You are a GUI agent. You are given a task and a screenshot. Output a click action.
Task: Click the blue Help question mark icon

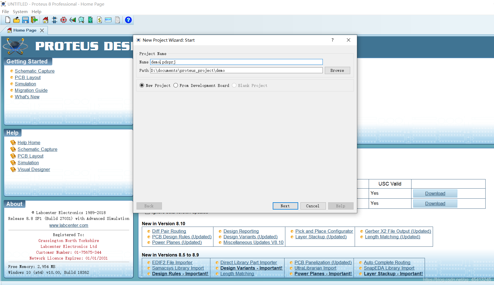[x=128, y=20]
